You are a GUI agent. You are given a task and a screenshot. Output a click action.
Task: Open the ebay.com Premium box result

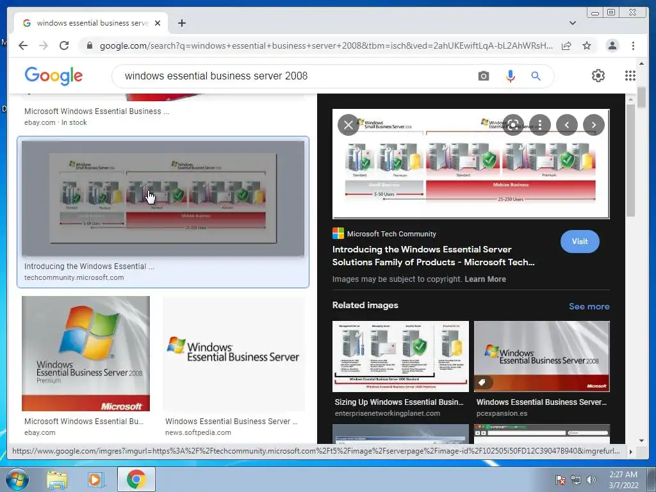click(x=86, y=354)
